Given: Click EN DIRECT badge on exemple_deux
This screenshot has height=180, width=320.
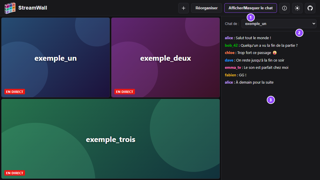Looking at the screenshot, I should click(125, 92).
